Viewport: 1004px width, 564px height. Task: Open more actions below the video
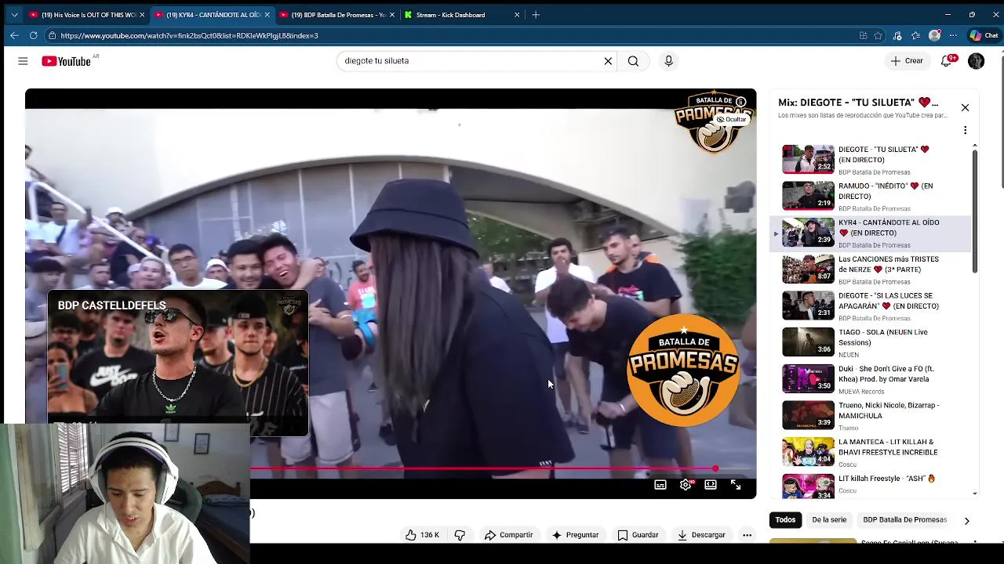747,535
